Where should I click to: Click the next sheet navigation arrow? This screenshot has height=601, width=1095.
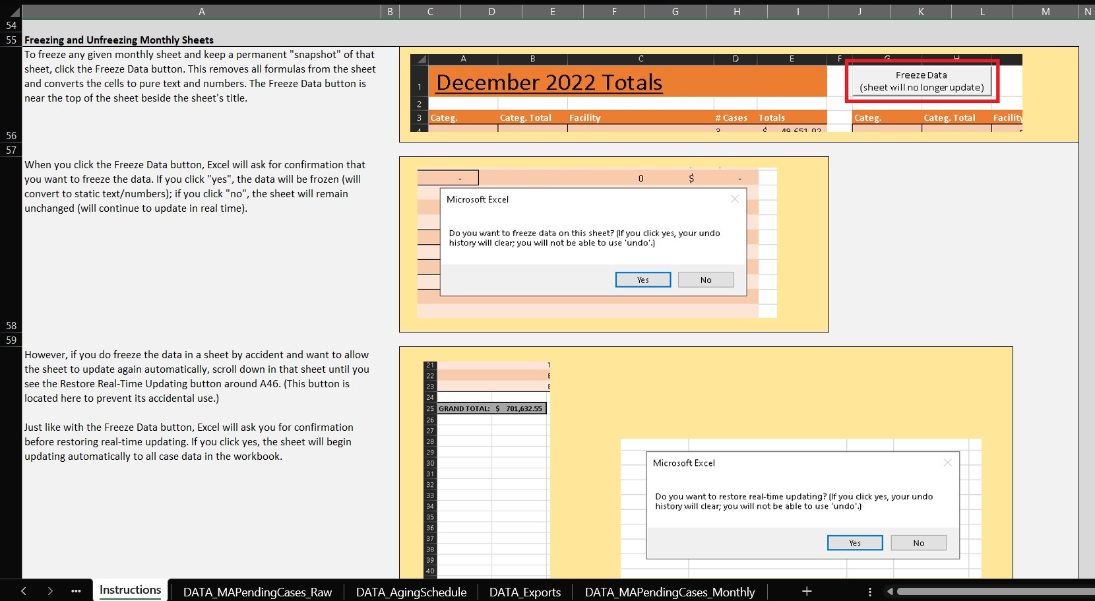50,590
